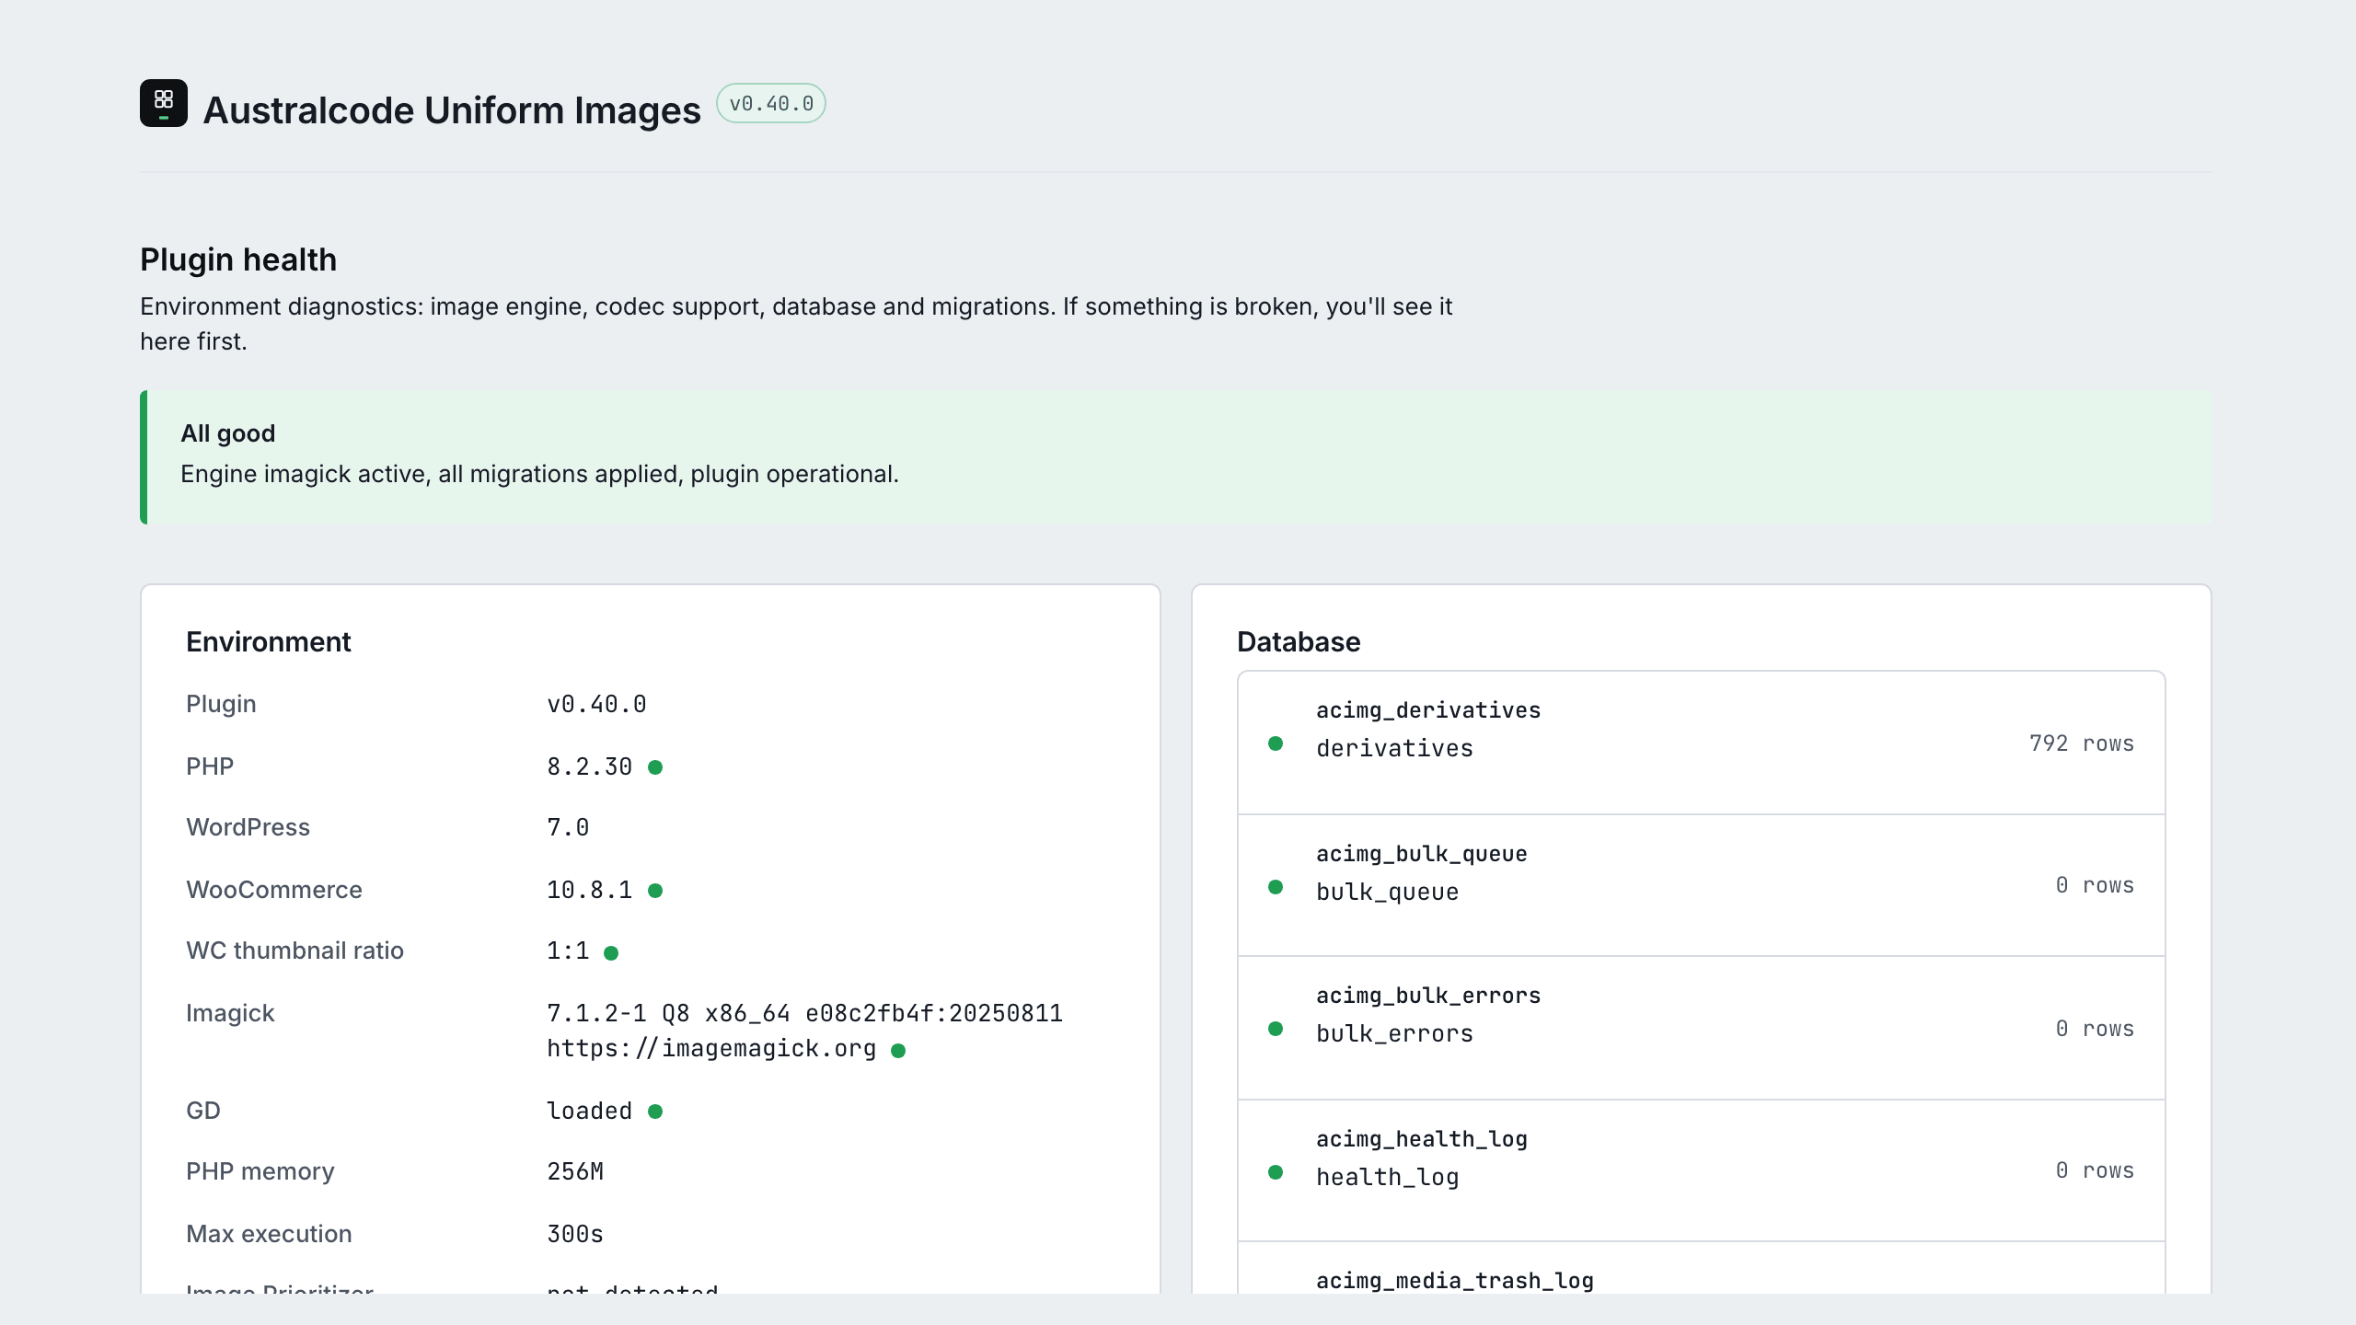2356x1325 pixels.
Task: Click the WordPress version value 7.0
Action: [568, 827]
